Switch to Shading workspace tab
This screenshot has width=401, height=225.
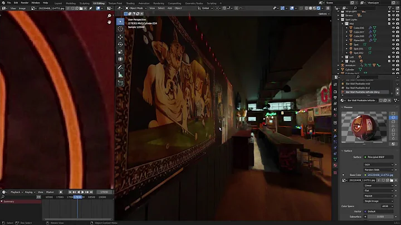click(130, 3)
